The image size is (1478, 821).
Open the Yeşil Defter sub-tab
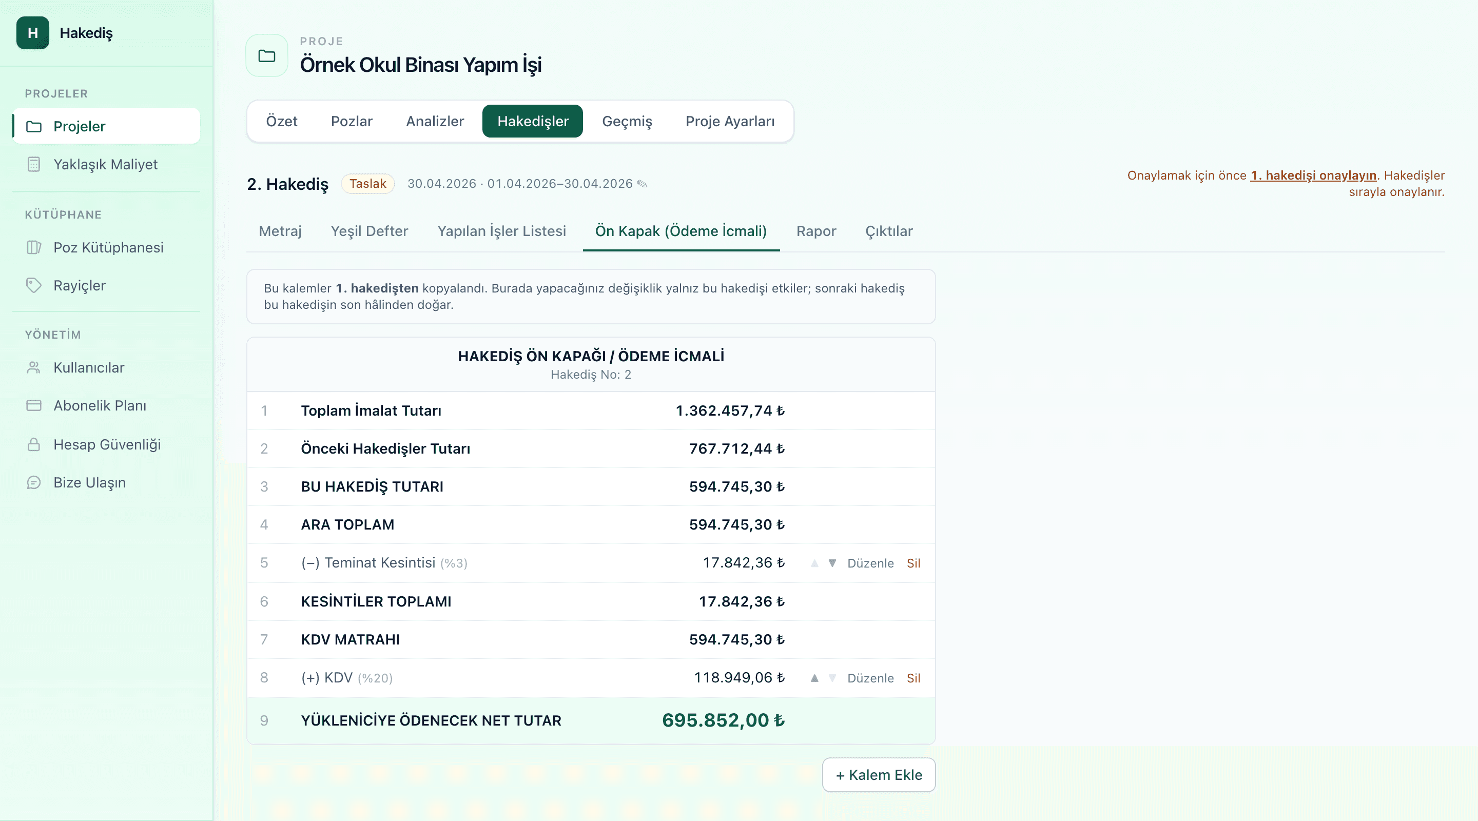[369, 231]
